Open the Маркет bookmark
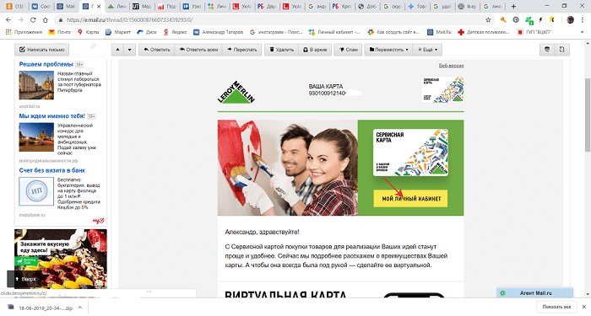591x316 pixels. coord(118,32)
